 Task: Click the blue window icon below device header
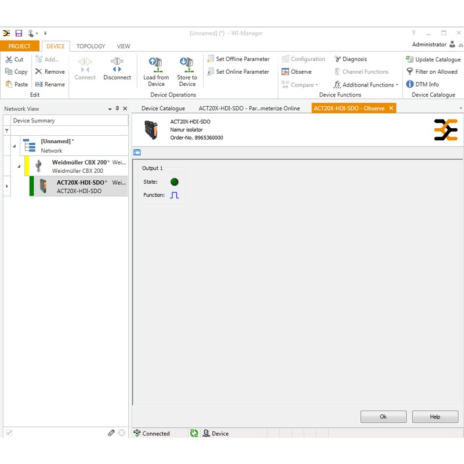coord(137,153)
